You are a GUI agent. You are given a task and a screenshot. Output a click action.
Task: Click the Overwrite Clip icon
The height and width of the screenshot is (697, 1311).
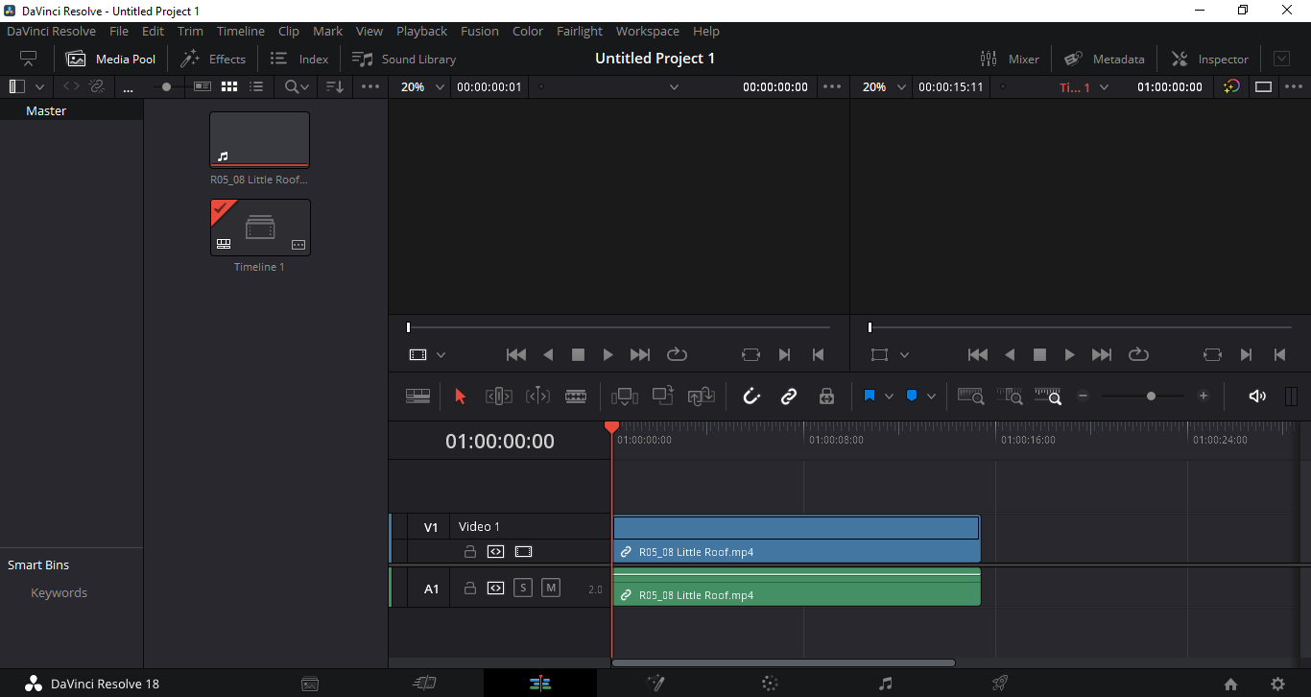pos(662,396)
